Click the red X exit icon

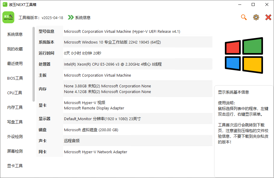point(268,17)
